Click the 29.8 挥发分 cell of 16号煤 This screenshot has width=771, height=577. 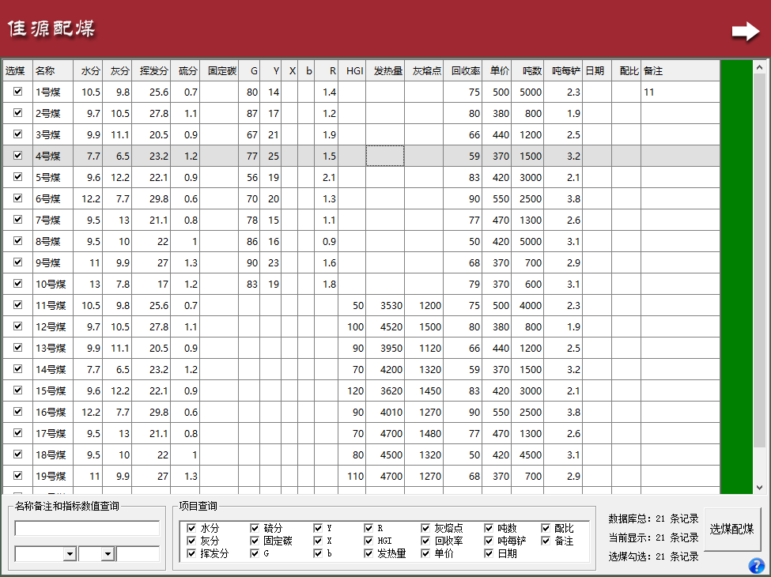click(151, 412)
